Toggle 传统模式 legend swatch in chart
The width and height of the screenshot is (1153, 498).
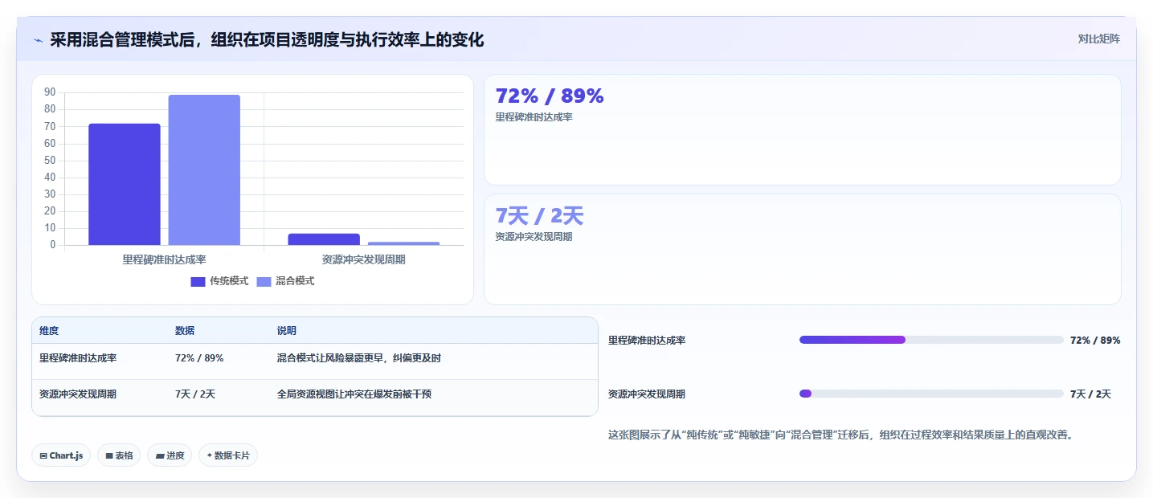pos(198,281)
